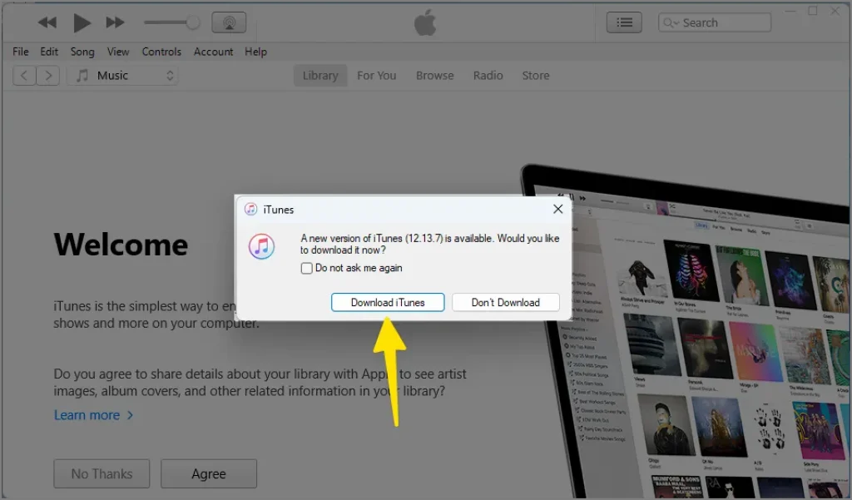Open the search filter dropdown arrow
Screen dimensions: 852x500
point(678,22)
